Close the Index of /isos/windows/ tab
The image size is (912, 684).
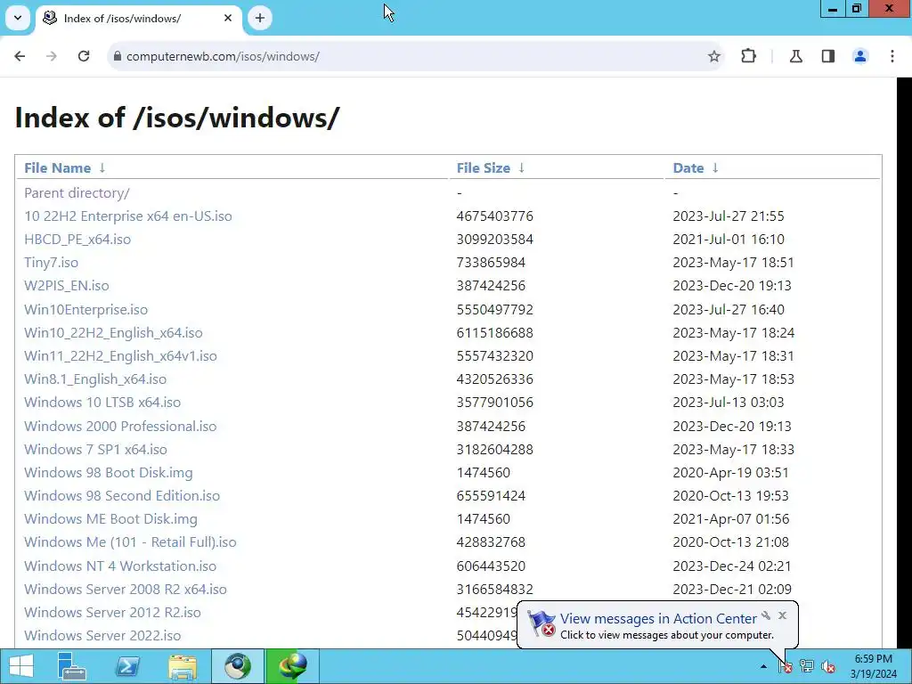[228, 18]
